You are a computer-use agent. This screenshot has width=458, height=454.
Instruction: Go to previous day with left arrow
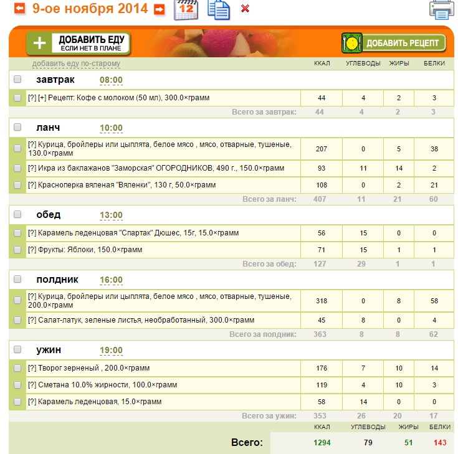pos(21,9)
